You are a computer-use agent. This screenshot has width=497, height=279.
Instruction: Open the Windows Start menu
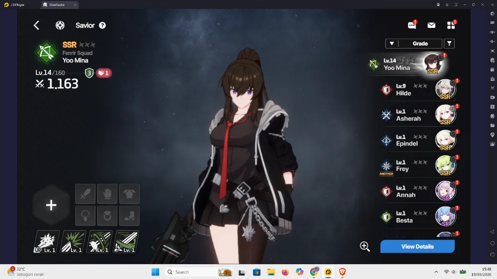[x=155, y=272]
